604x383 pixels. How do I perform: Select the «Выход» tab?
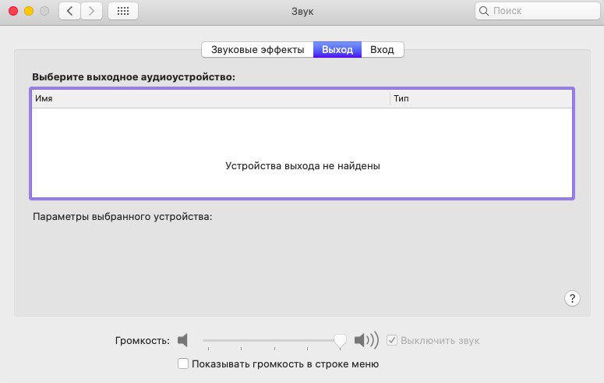[x=337, y=49]
